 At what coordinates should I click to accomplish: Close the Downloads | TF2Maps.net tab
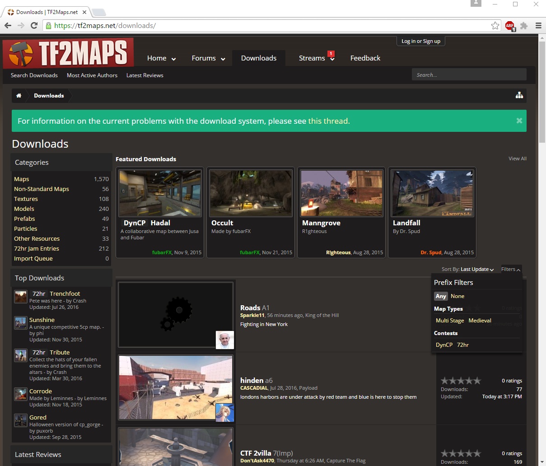[x=84, y=12]
